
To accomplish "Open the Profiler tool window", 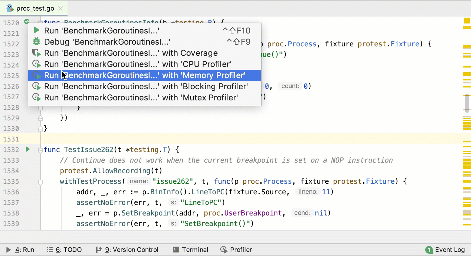I will [x=236, y=250].
